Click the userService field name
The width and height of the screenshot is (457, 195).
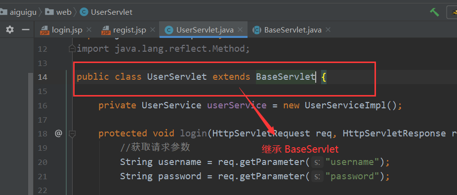click(x=237, y=105)
